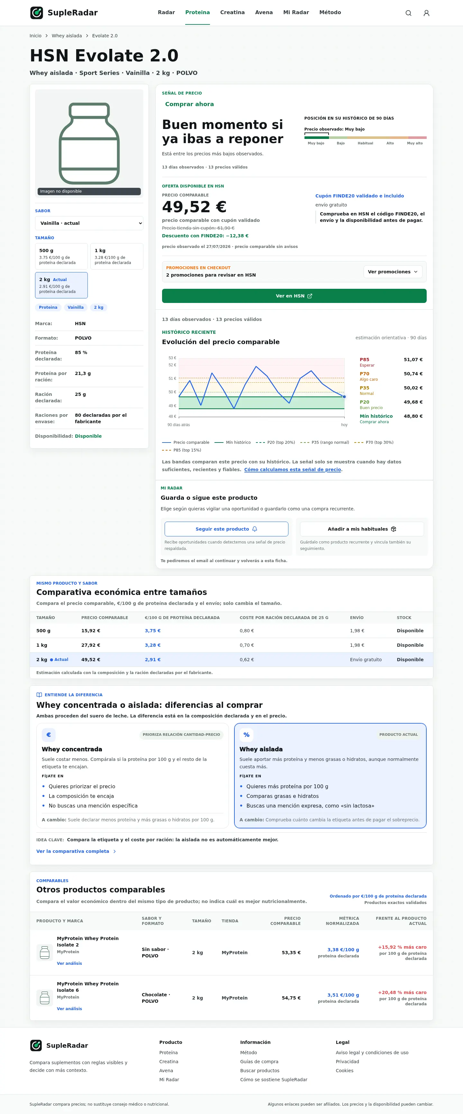Open the Radar nav item
Viewport: 463px width, 1114px height.
tap(167, 12)
